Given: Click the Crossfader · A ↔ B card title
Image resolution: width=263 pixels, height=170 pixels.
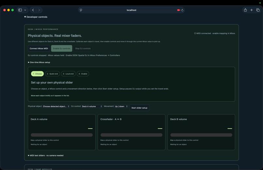Looking at the screenshot, I should point(111,119).
